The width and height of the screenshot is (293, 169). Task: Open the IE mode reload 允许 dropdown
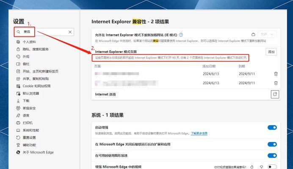click(x=267, y=34)
